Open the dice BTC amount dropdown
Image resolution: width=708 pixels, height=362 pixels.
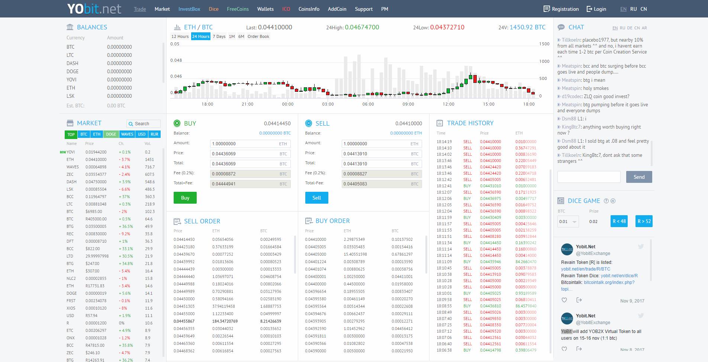tap(568, 222)
